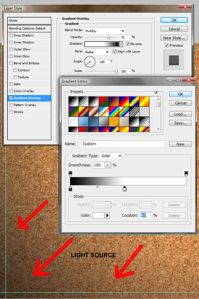Screen dimensions: 199x299
Task: Toggle the Color Overlay checkbox
Action: [x=11, y=91]
